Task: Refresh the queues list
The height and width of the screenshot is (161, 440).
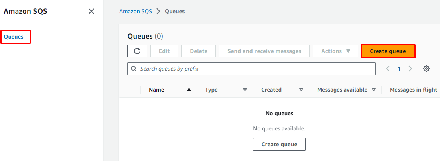Action: click(137, 51)
